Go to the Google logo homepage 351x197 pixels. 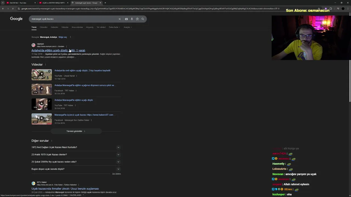pos(16,19)
